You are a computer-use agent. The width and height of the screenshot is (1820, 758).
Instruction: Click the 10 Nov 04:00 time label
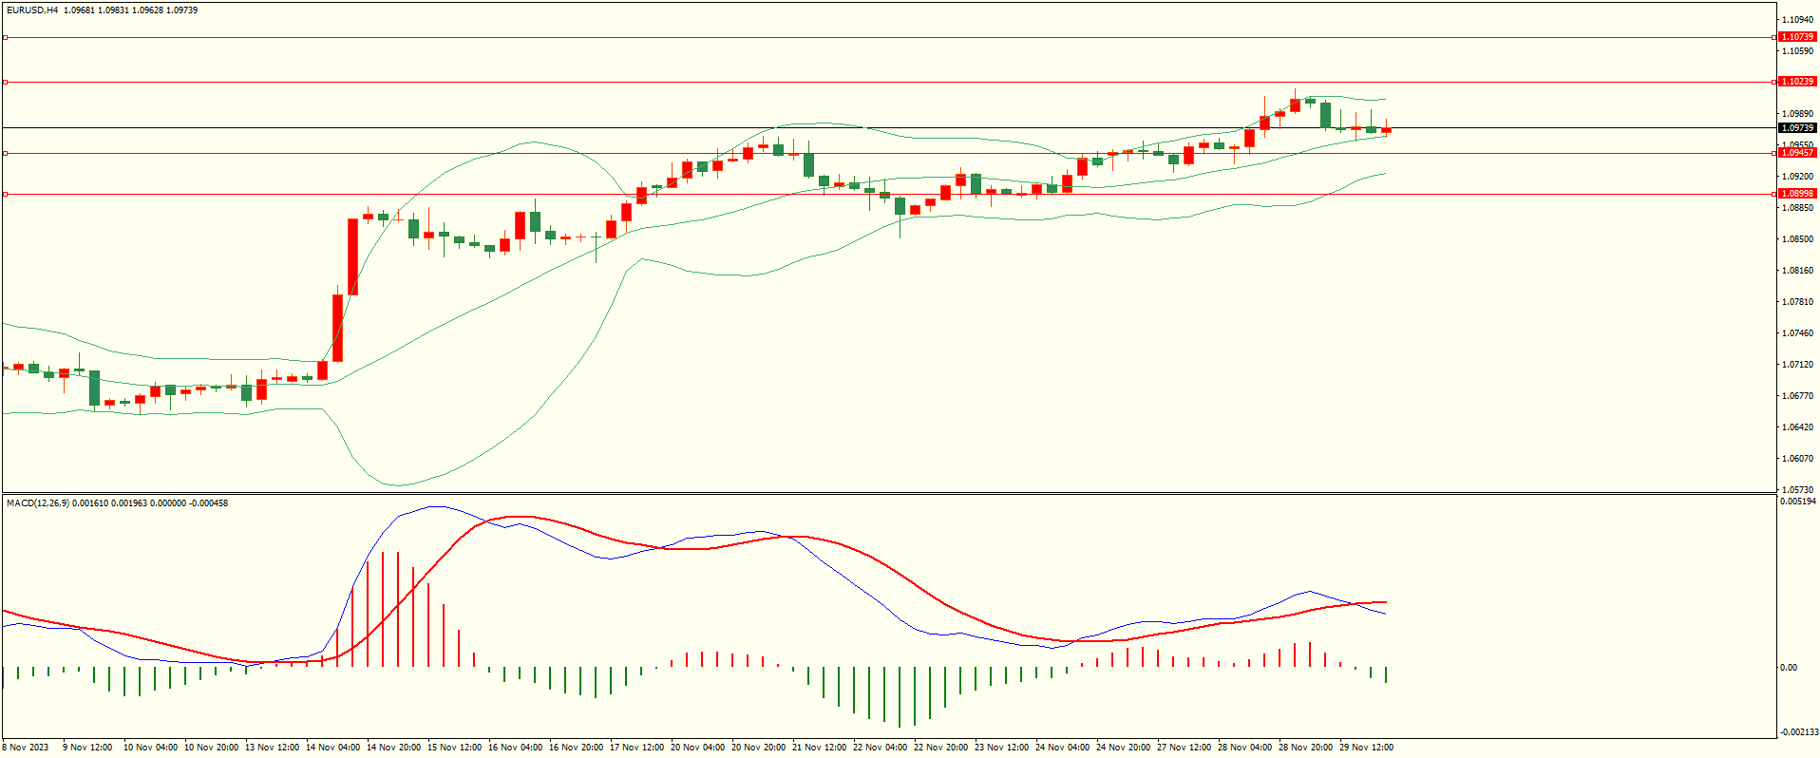150,747
